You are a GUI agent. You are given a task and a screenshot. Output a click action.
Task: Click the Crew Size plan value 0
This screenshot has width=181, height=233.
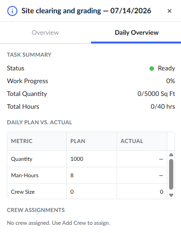[72, 192]
